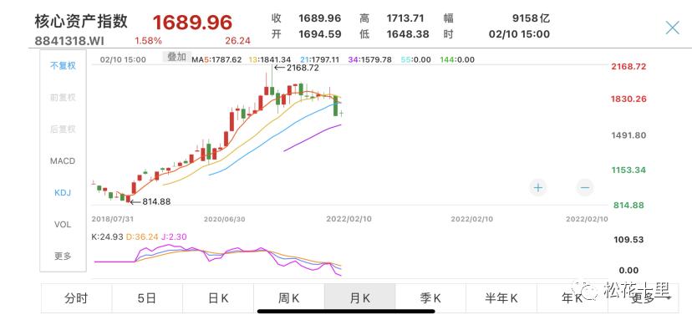
Task: Open the 分时 tab
Action: point(76,298)
